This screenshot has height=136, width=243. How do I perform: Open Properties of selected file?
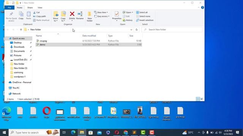pyautogui.click(x=117, y=16)
